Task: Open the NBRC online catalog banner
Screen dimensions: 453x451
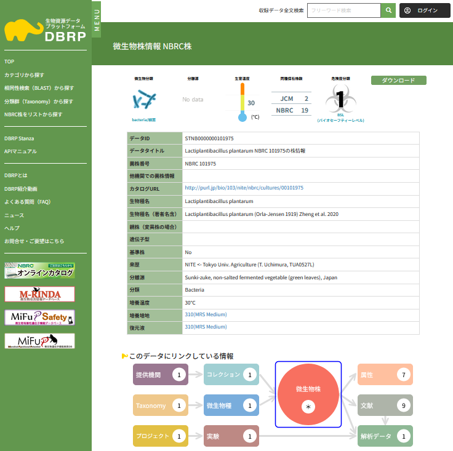Action: (39, 270)
